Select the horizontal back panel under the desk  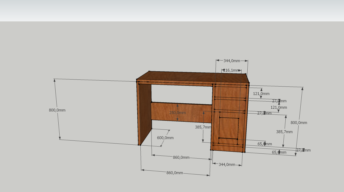coord(165,112)
